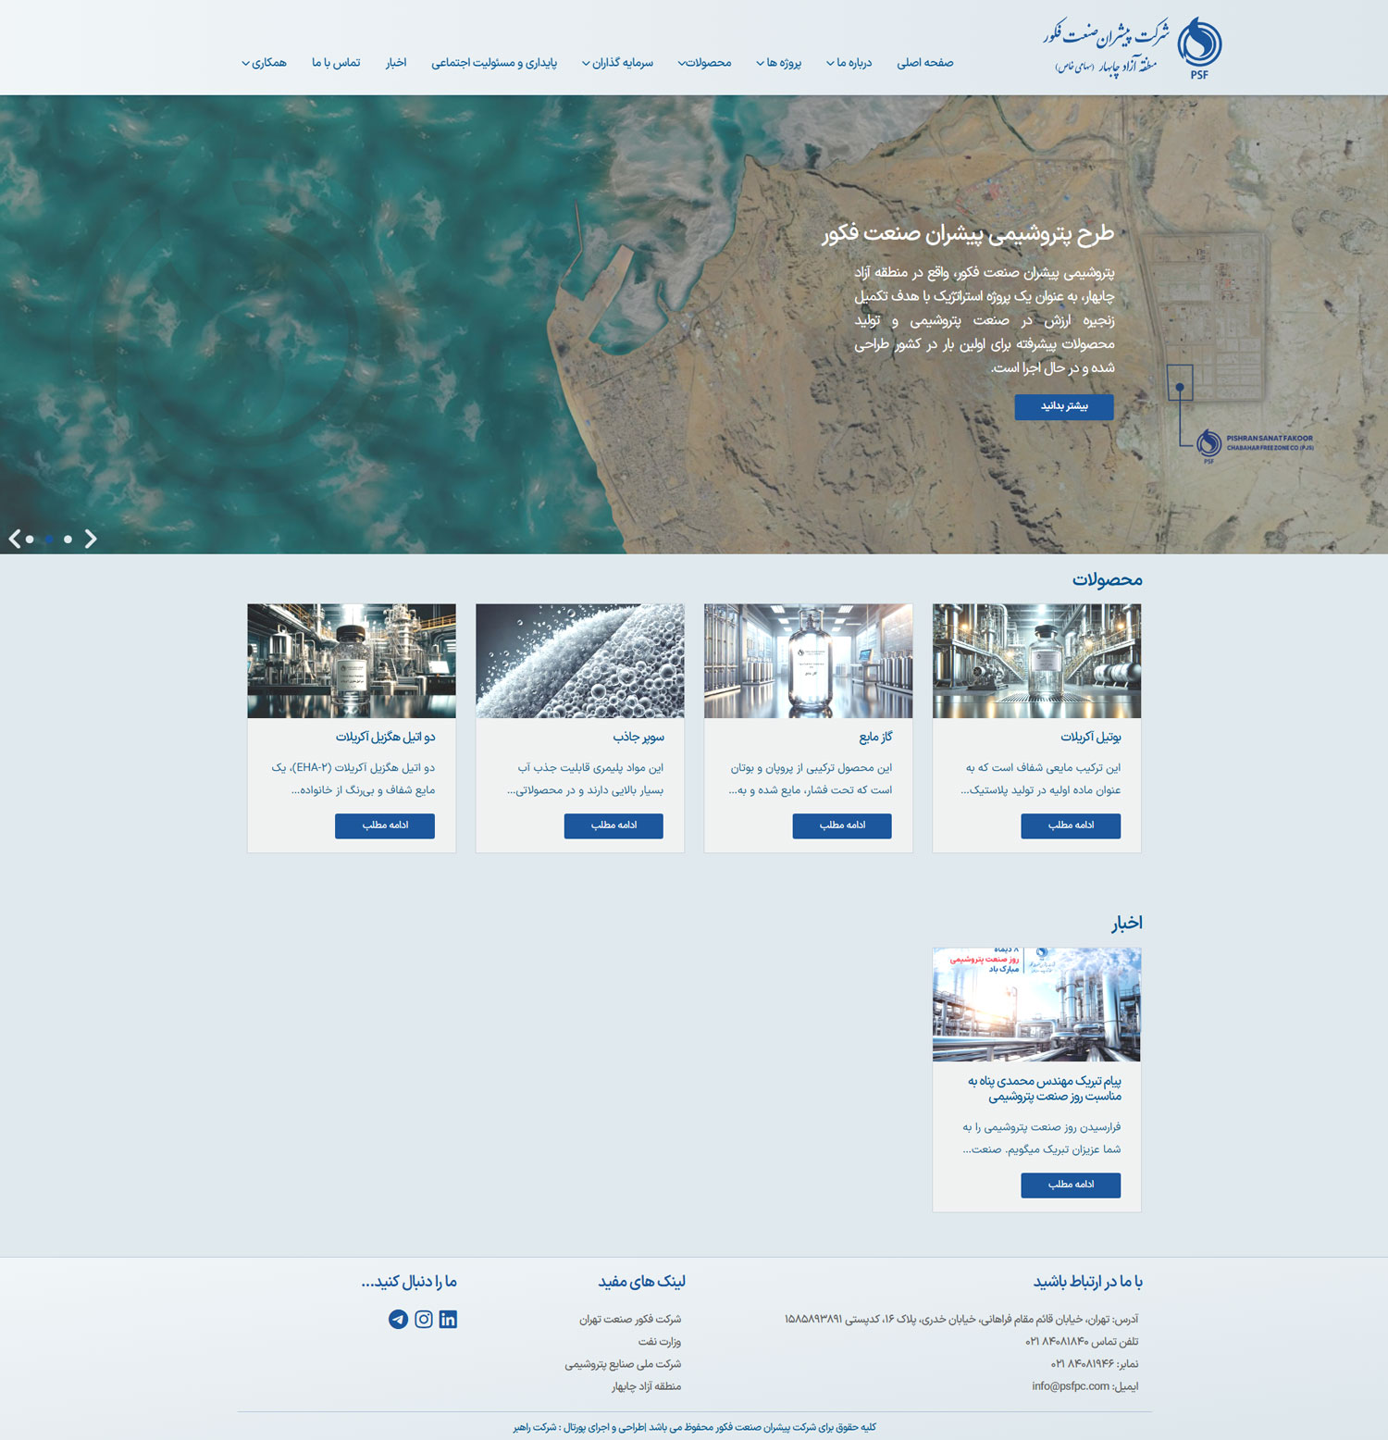The height and width of the screenshot is (1440, 1388).
Task: Open the Instagram social icon
Action: click(x=424, y=1320)
